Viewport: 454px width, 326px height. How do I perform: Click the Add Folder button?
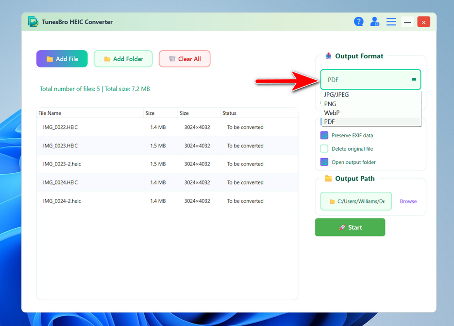[x=123, y=59]
